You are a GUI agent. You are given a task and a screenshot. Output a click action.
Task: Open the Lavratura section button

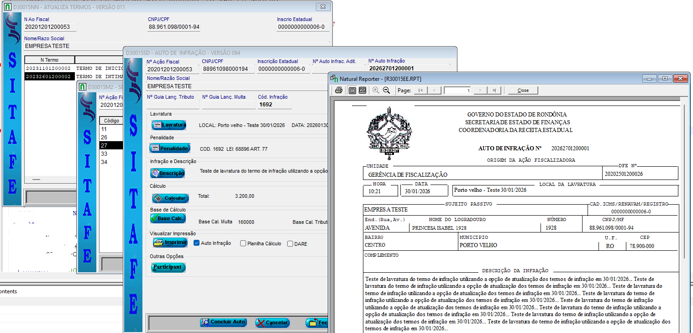[x=169, y=125]
